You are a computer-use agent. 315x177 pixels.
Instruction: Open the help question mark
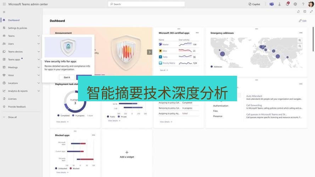[x=303, y=4]
